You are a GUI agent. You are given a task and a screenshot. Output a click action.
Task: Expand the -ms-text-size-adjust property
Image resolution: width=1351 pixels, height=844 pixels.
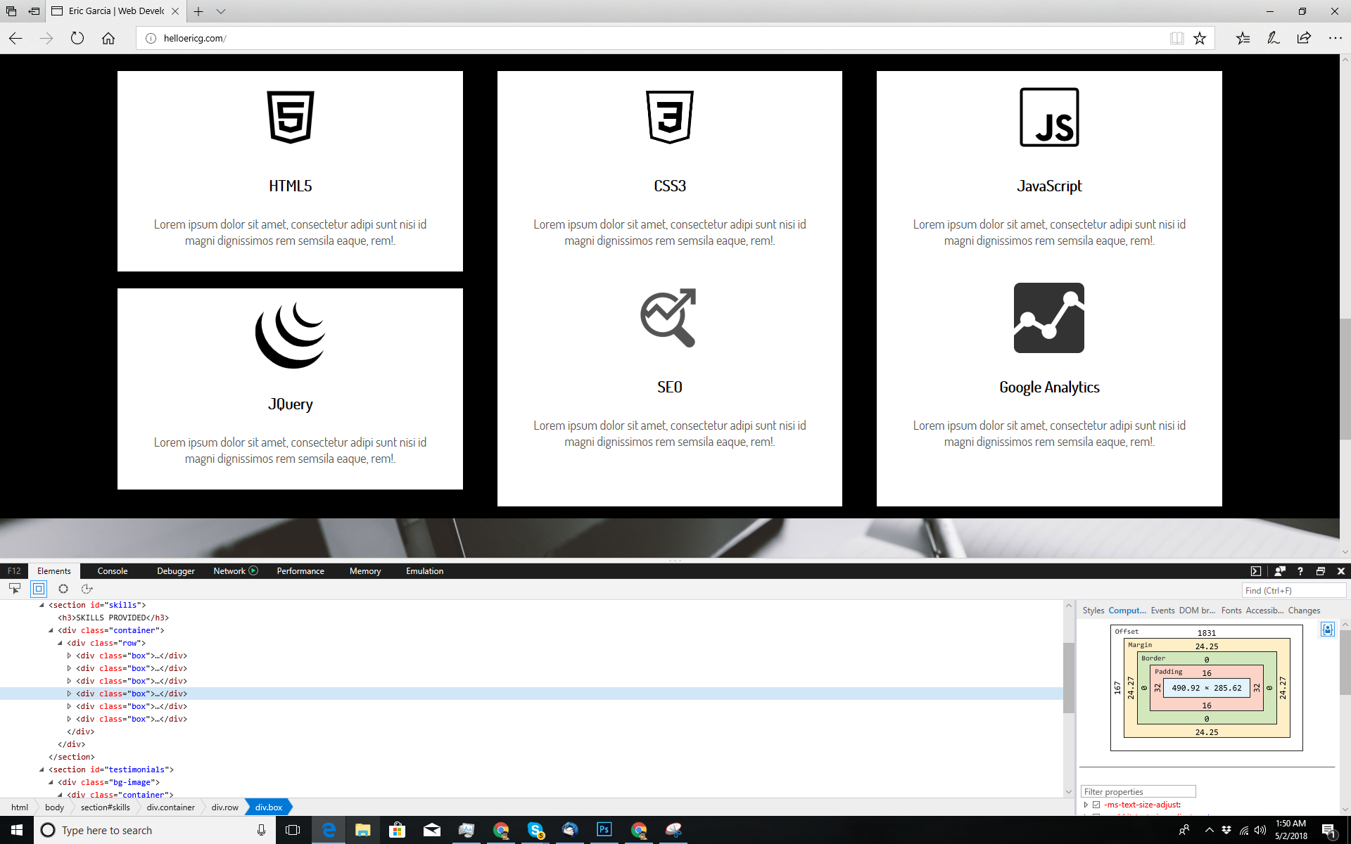1086,805
